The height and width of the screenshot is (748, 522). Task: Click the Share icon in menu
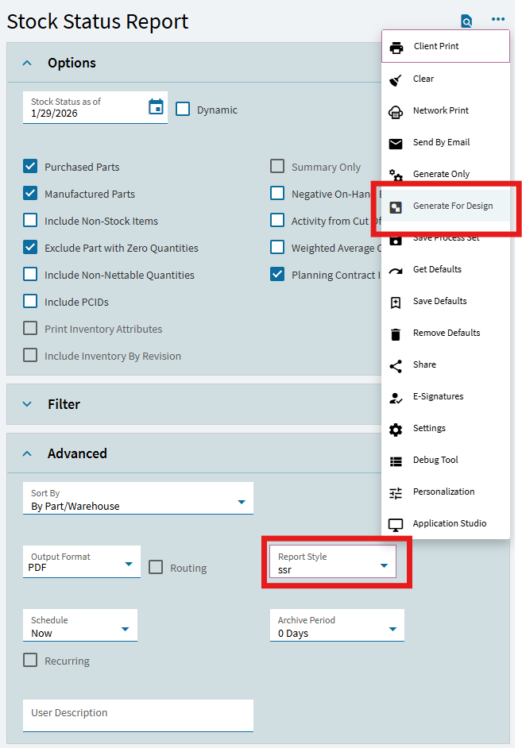coord(396,365)
